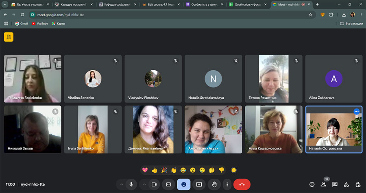
Task: Switch to Кафедра соціальної tab
Action: tap(118, 4)
